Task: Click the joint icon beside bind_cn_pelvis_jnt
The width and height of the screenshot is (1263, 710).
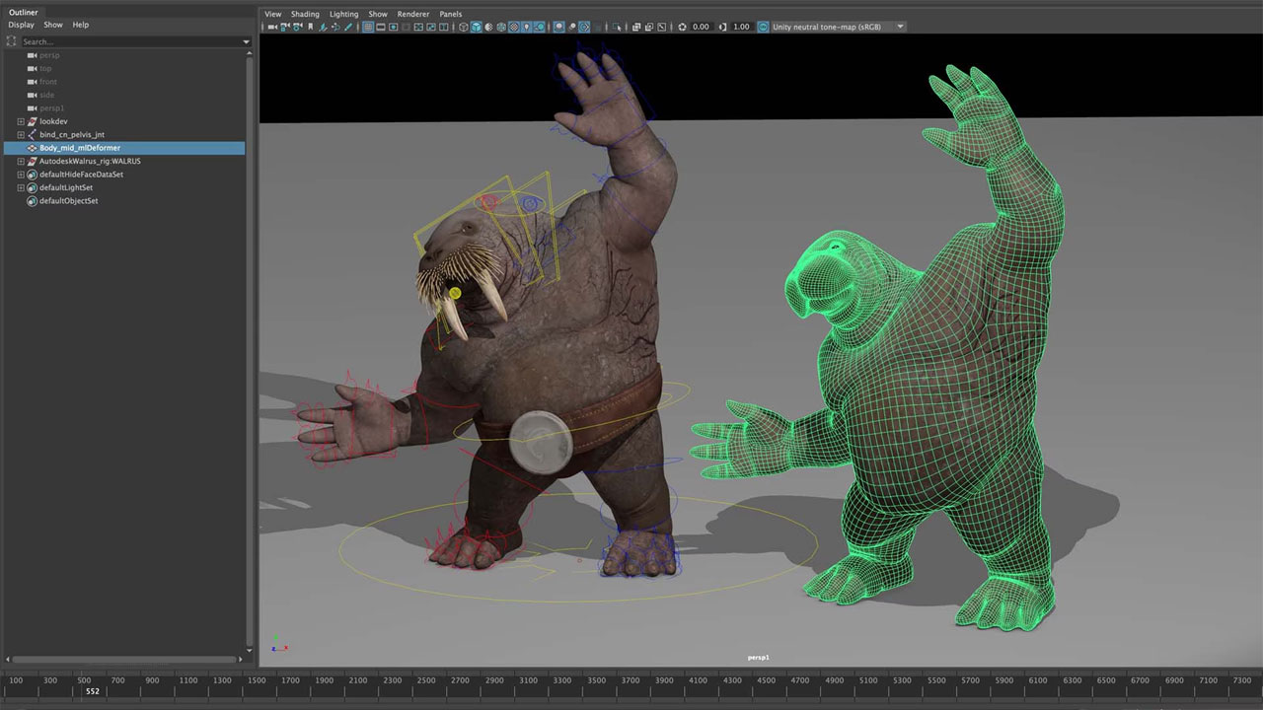Action: point(33,134)
